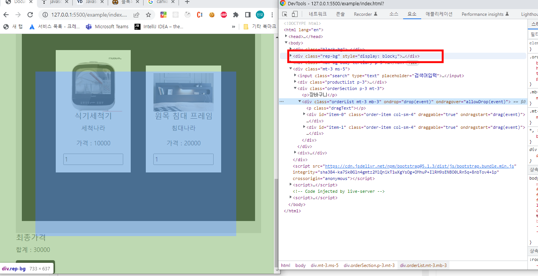
Task: Click html in the DevTools breadcrumb
Action: coord(286,265)
